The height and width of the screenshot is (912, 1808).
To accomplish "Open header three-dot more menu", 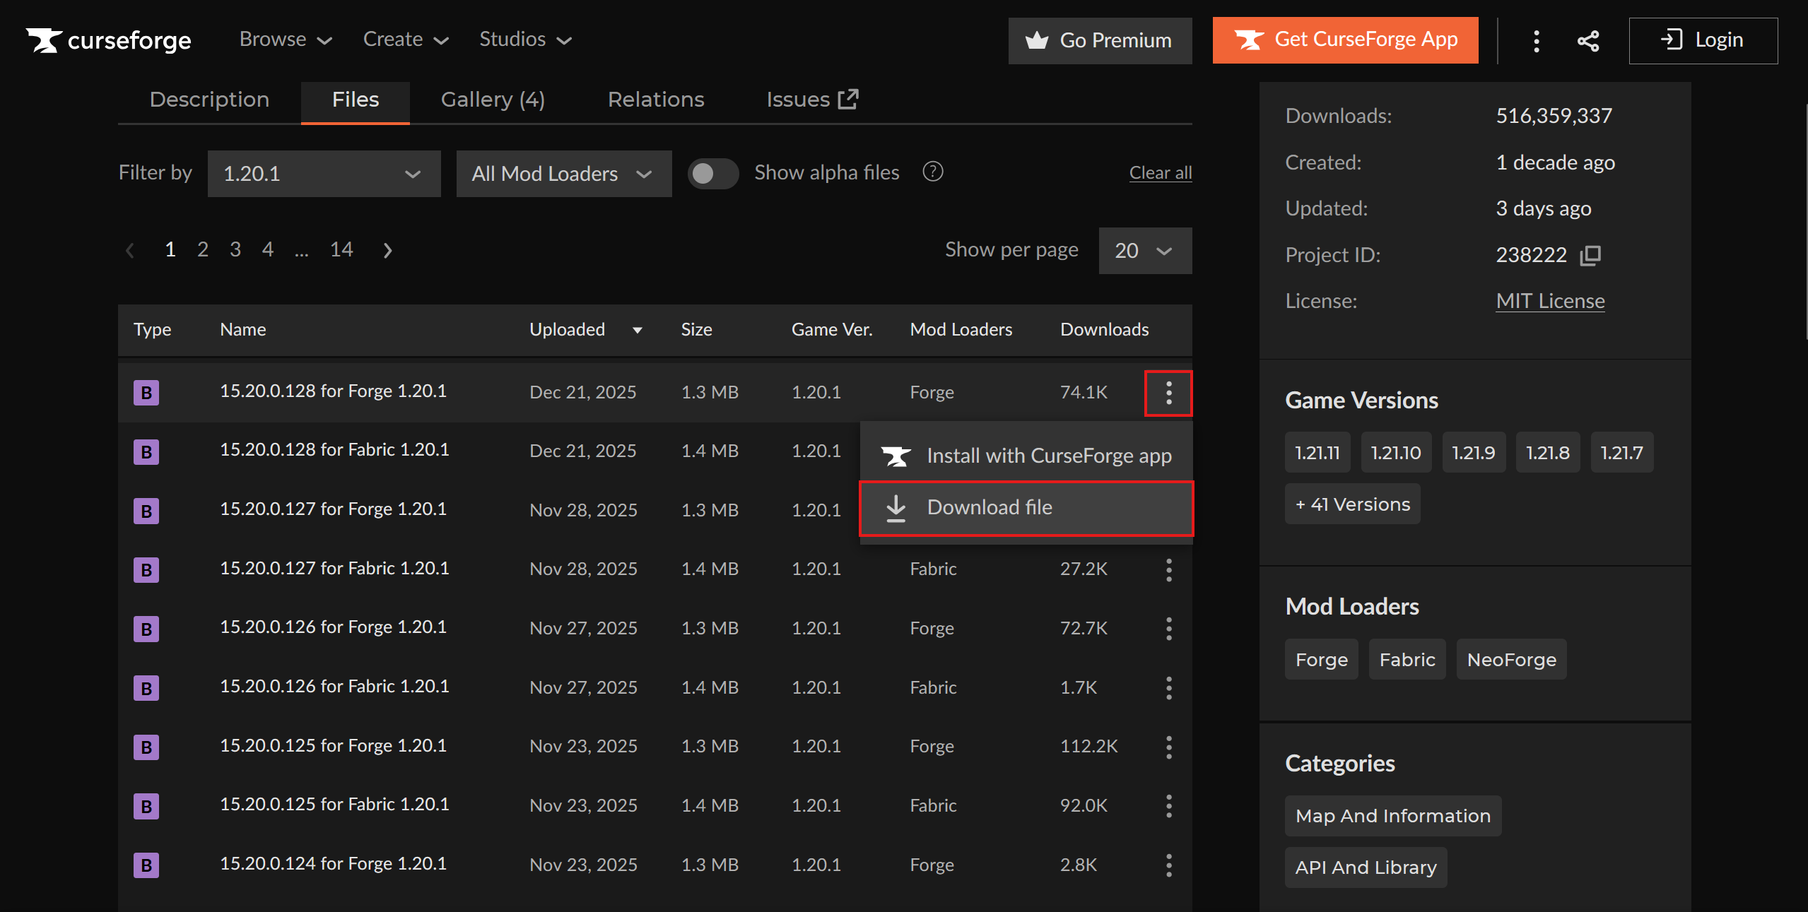I will click(1536, 40).
